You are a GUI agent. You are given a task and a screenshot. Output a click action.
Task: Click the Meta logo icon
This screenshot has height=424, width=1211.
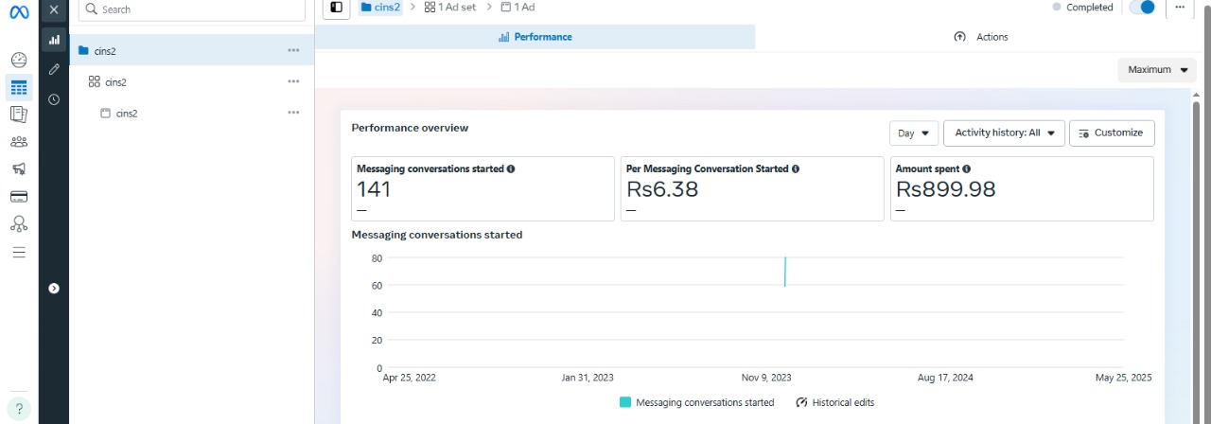click(x=19, y=10)
